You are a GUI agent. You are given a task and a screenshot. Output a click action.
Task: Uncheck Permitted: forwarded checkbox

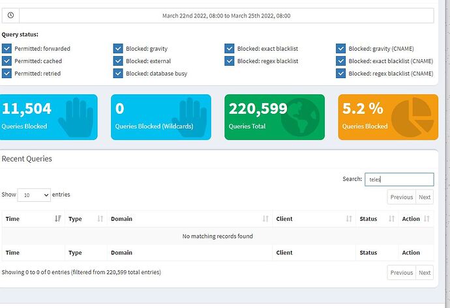[x=7, y=48]
